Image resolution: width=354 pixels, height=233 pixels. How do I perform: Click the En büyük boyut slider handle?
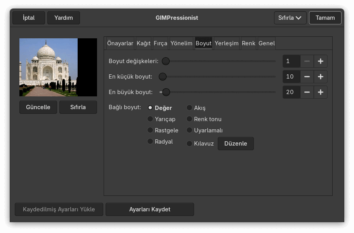point(166,92)
